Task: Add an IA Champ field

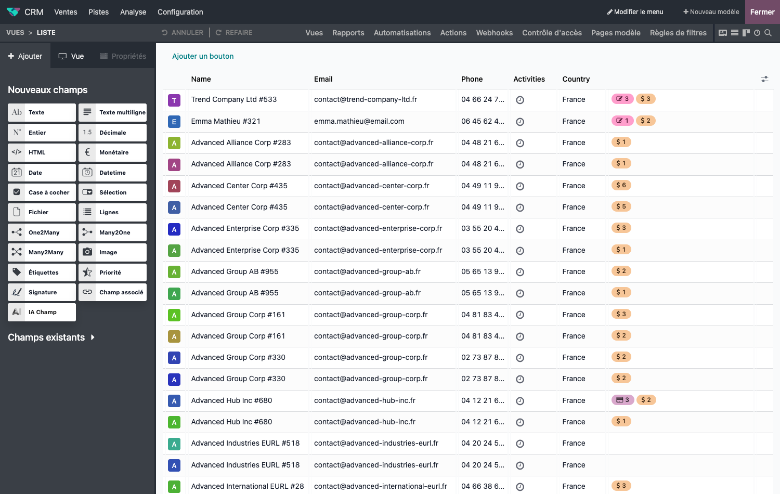Action: [x=42, y=312]
